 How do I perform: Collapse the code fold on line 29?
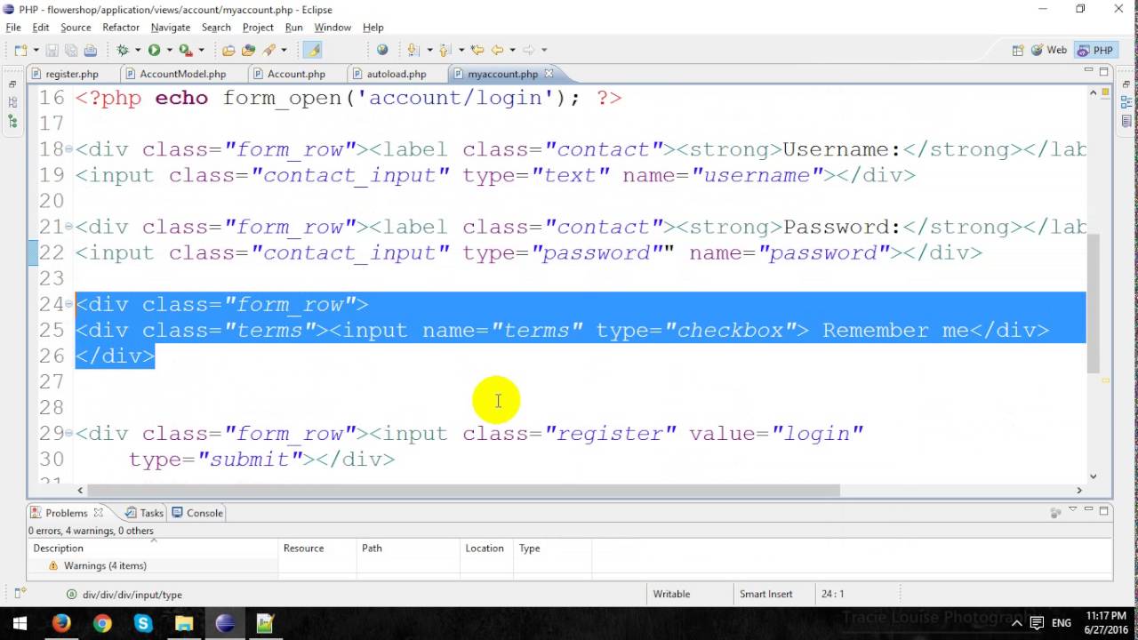pyautogui.click(x=69, y=434)
